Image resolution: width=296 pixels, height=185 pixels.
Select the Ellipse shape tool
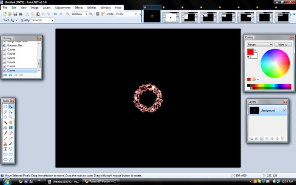pyautogui.click(x=5, y=160)
